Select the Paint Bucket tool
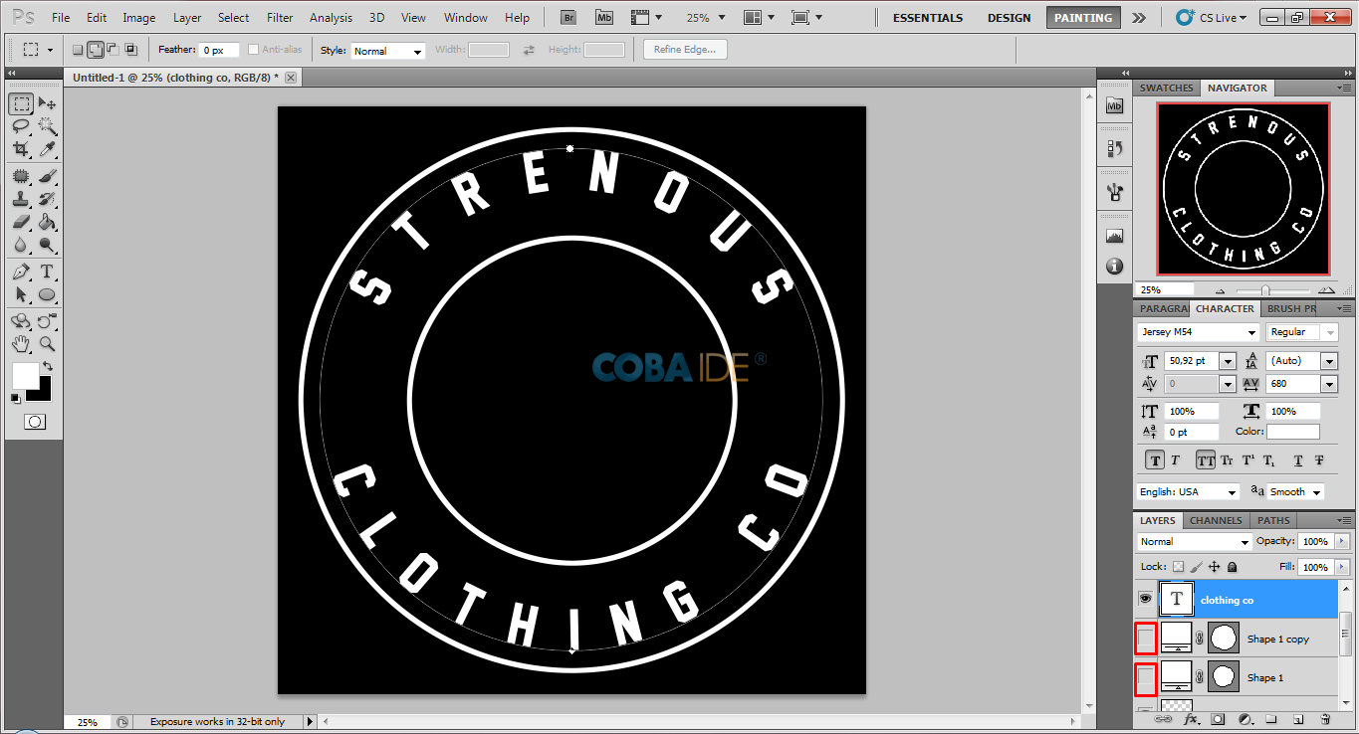 [x=47, y=222]
